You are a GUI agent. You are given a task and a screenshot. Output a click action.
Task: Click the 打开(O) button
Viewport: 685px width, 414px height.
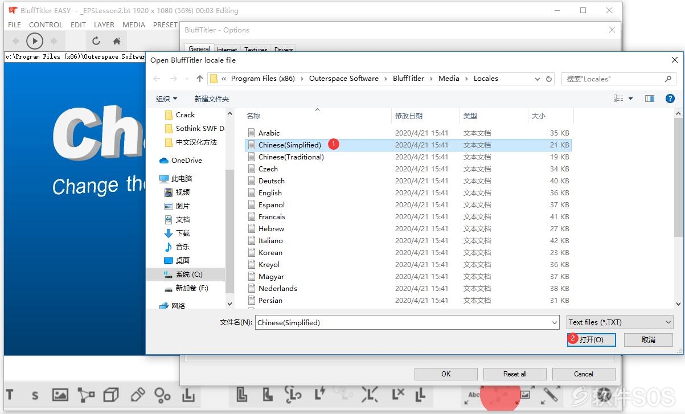tap(591, 339)
